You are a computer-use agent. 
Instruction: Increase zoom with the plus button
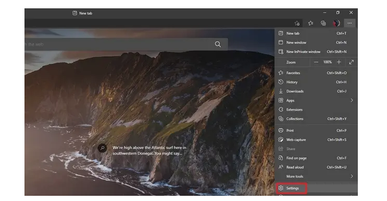[339, 62]
